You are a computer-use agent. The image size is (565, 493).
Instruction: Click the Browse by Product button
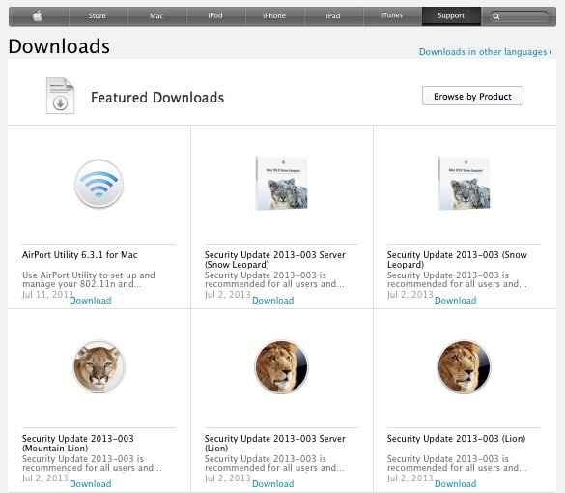coord(472,96)
